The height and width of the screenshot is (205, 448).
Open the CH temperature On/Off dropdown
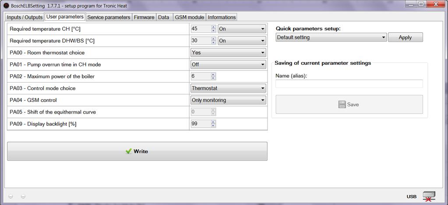click(x=242, y=29)
